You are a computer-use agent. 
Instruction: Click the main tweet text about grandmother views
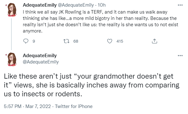pyautogui.click(x=92, y=85)
